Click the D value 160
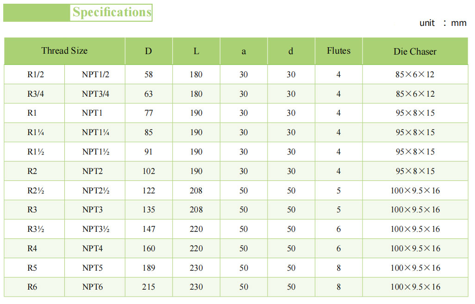The image size is (475, 304). tap(149, 248)
